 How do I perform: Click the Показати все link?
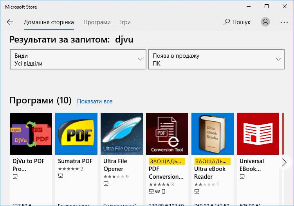95,101
